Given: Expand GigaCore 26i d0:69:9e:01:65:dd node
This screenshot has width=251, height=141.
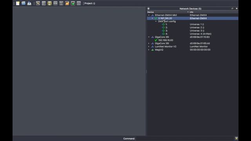Looking at the screenshot, I should tap(149, 43).
